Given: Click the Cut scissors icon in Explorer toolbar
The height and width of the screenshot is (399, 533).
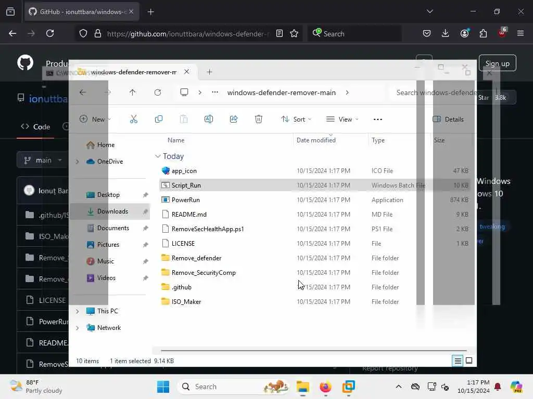Looking at the screenshot, I should point(134,119).
